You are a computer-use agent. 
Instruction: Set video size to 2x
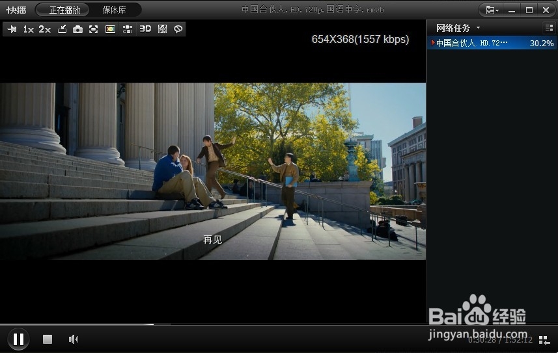point(45,29)
